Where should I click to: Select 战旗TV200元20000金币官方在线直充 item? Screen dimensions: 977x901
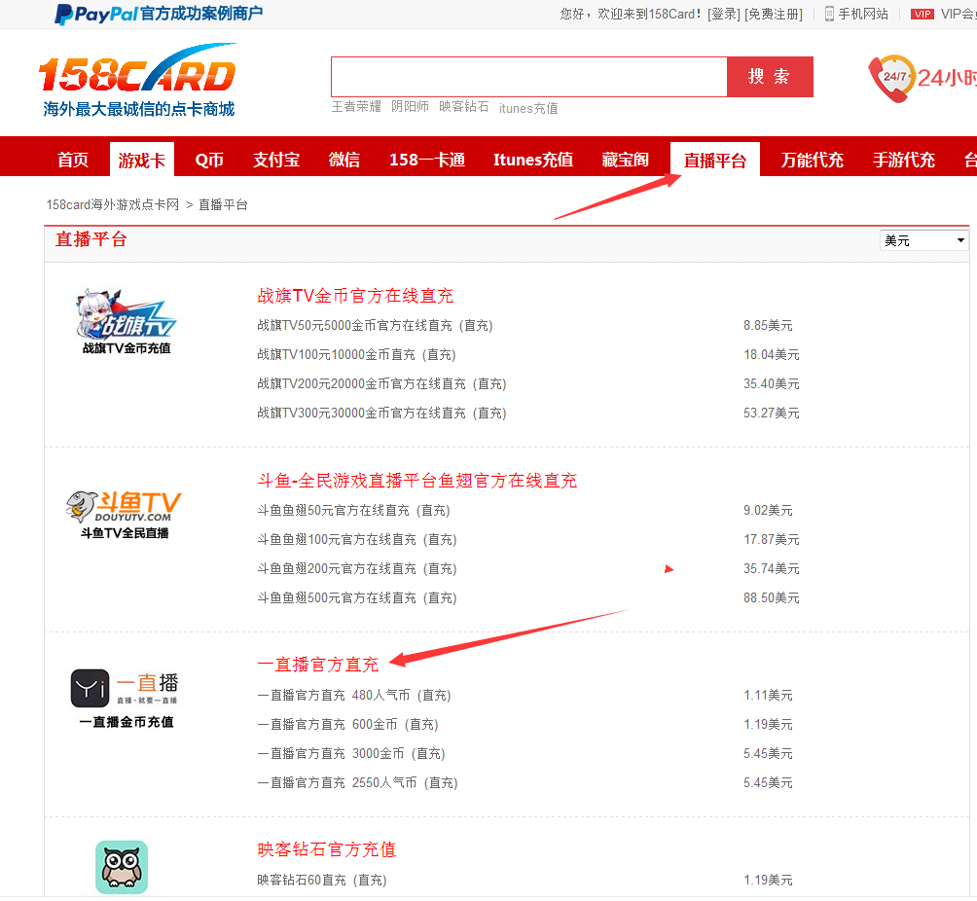[x=382, y=383]
